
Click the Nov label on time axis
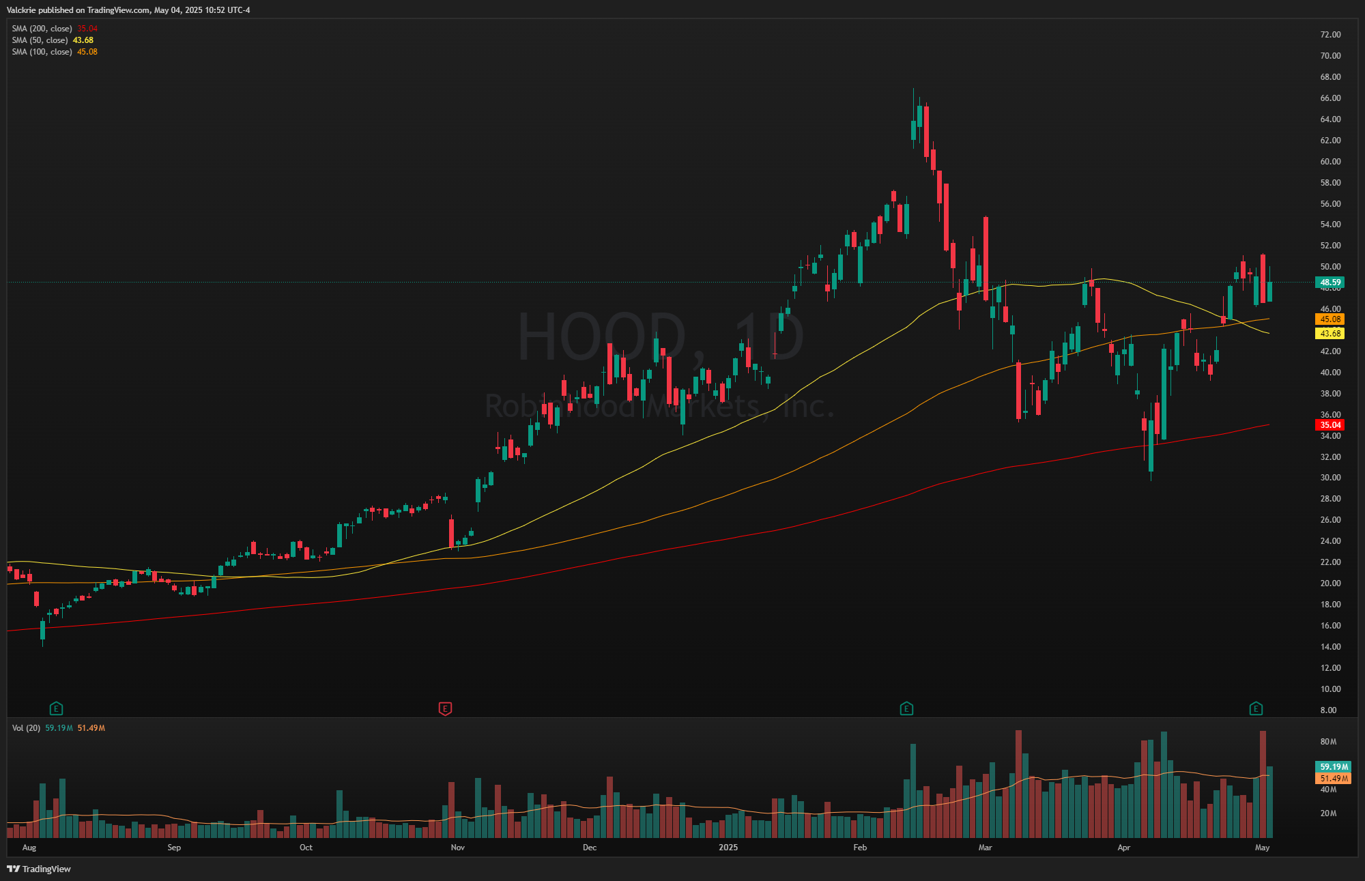coord(458,848)
